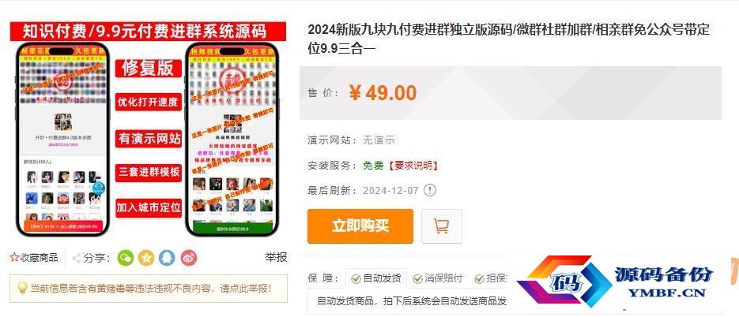Screen dimensions: 739x317
Task: Share via the green WeChat icon
Action: tap(126, 258)
